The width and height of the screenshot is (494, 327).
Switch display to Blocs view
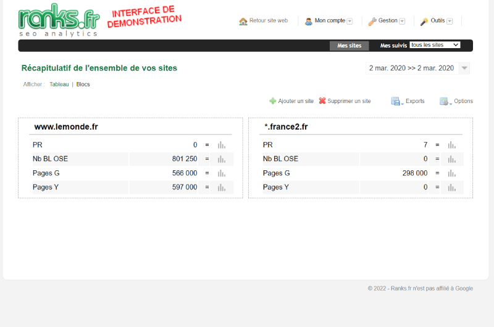(83, 85)
